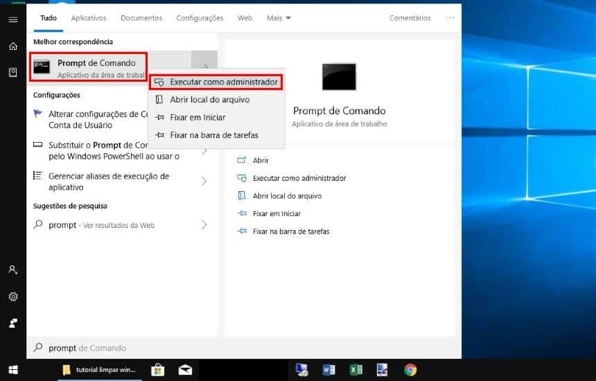
Task: Click the three-dots more options button
Action: click(450, 18)
